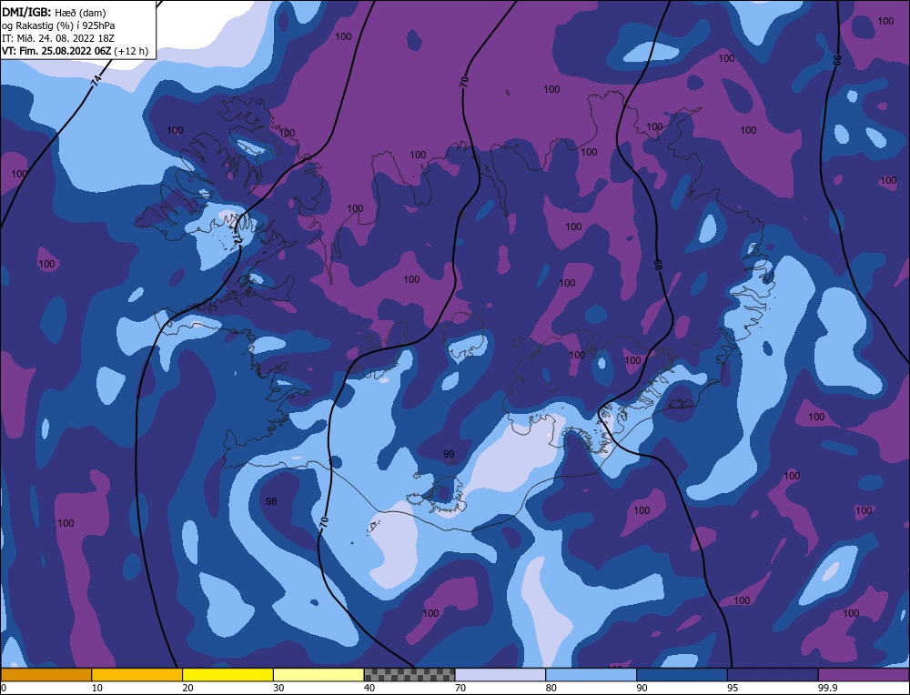Click the legend tick label '10'
This screenshot has height=695, width=910.
coord(97,688)
